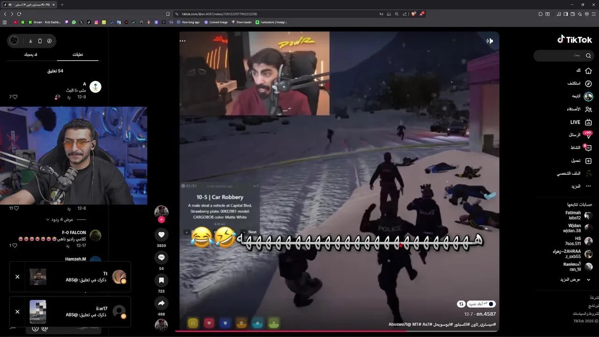The image size is (599, 337).
Task: Click the phone icon in floating pill
Action: (x=40, y=41)
